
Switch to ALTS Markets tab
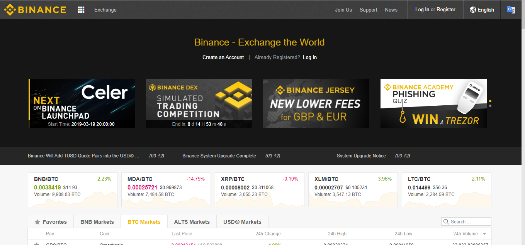[x=192, y=222]
